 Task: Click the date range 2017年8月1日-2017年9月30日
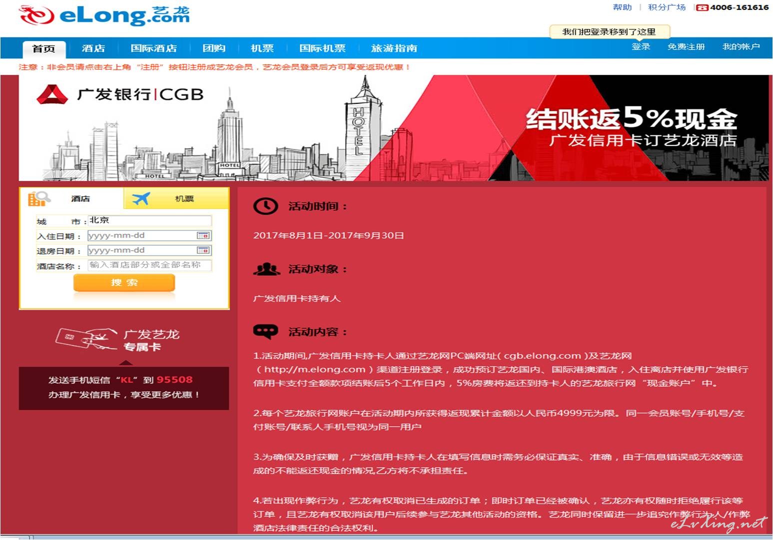(329, 235)
